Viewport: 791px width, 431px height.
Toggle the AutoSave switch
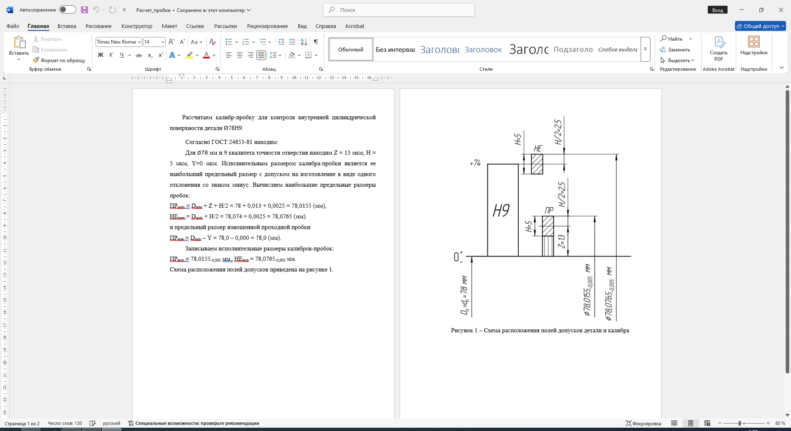(x=67, y=10)
